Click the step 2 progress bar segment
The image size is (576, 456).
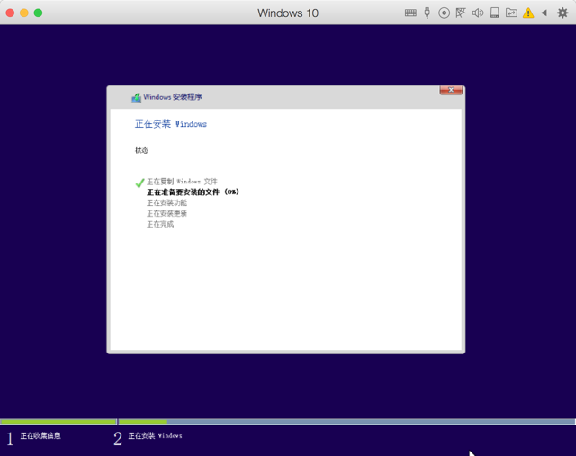[347, 422]
